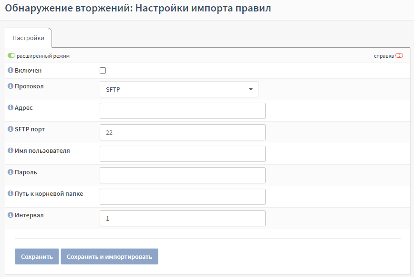
Task: Click info icon beside Пароль
Action: [10, 172]
